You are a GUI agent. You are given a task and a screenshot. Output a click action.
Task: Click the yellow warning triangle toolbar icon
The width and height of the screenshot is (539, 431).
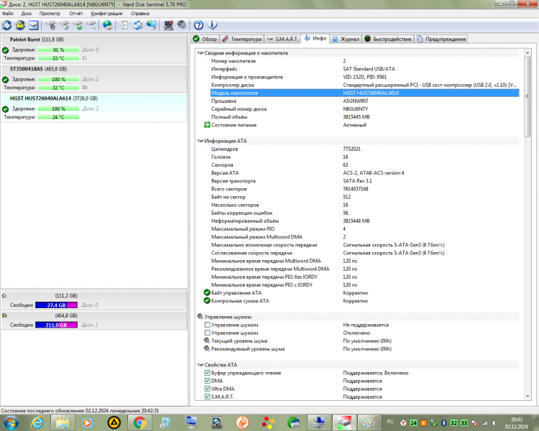(x=20, y=25)
